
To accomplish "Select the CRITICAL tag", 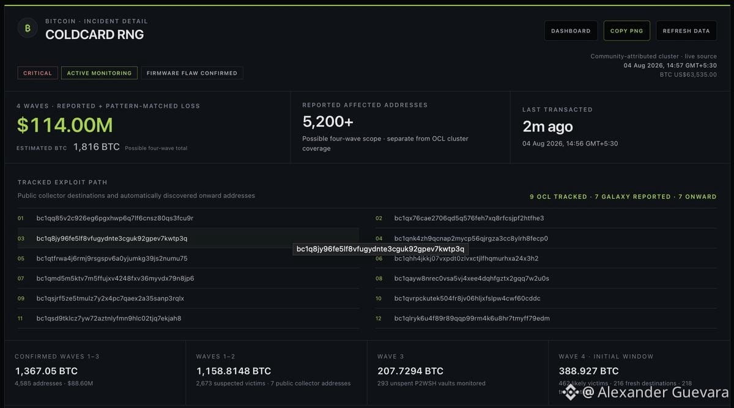I will [x=38, y=73].
